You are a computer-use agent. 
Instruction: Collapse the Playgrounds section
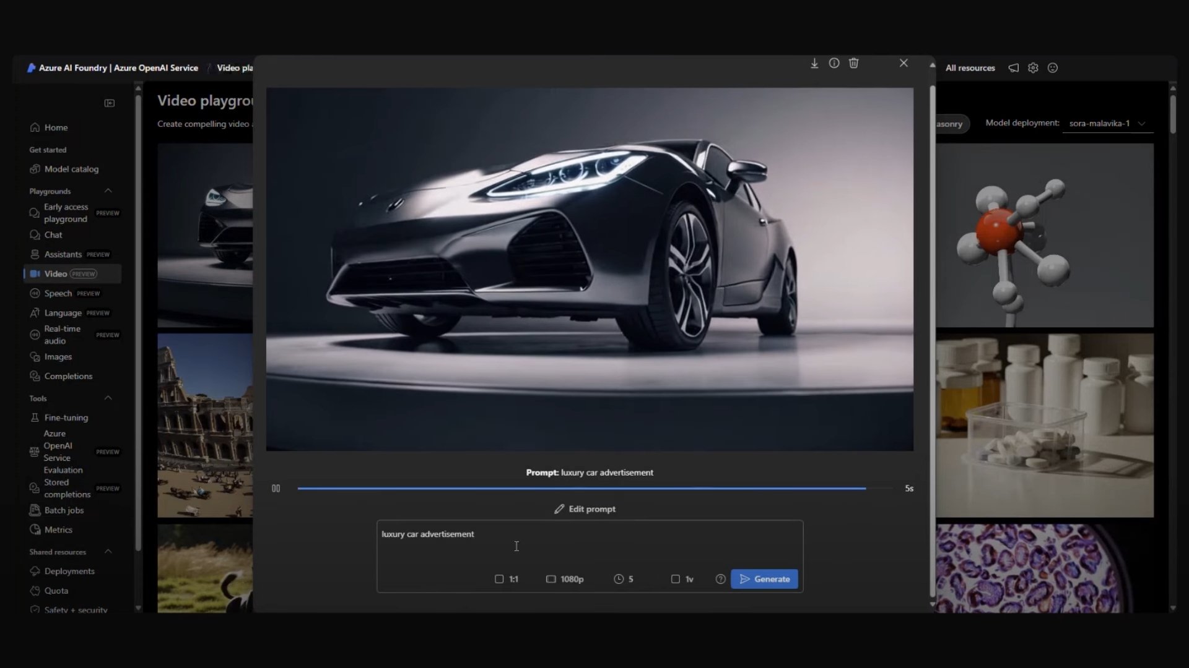[x=108, y=191]
